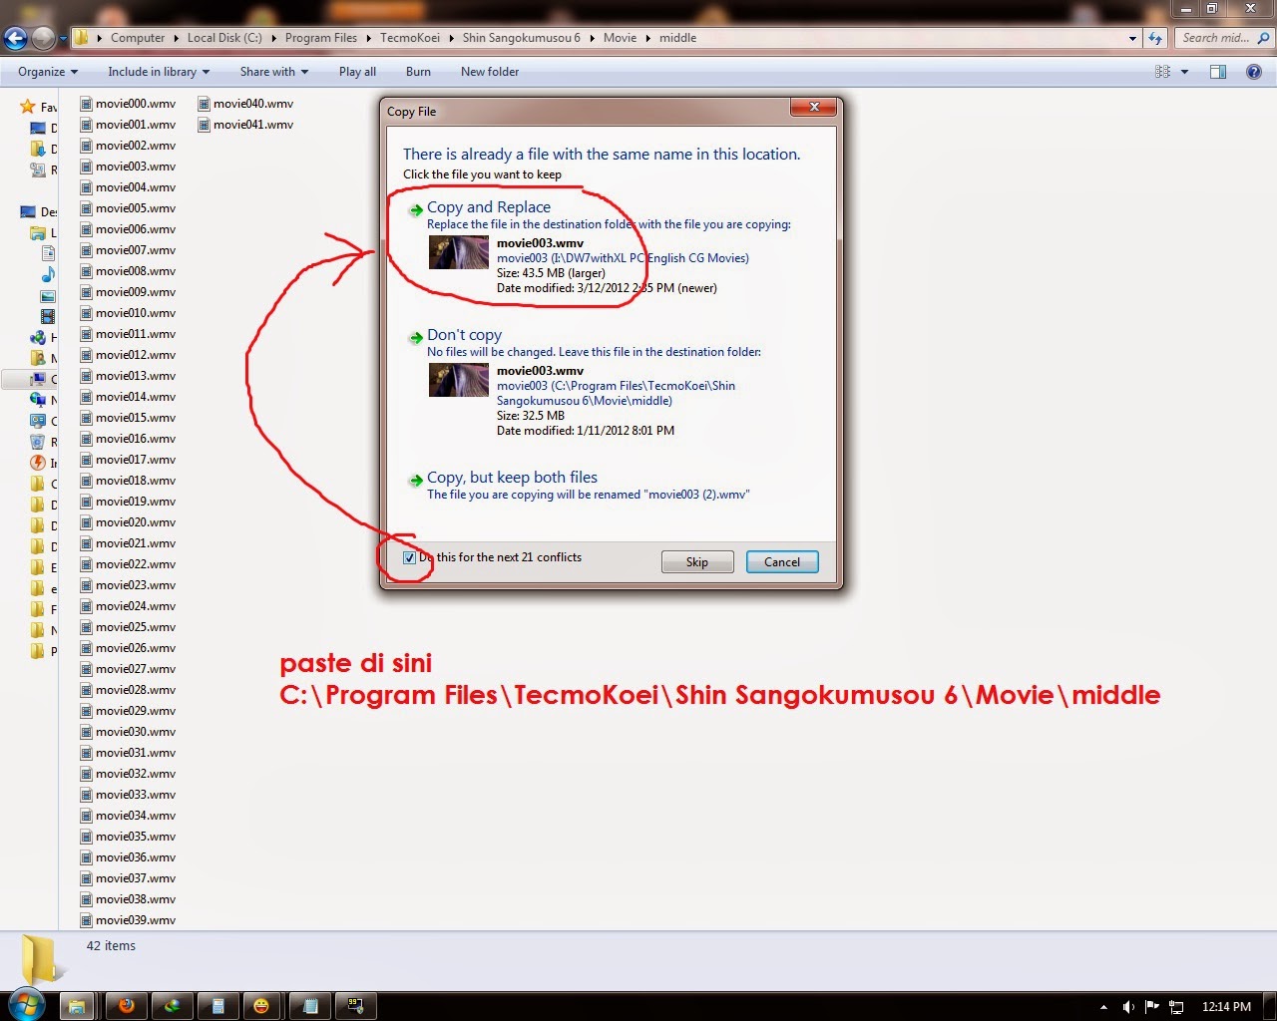Click the green arrow beside Copy and Replace
The width and height of the screenshot is (1277, 1021).
pos(415,209)
